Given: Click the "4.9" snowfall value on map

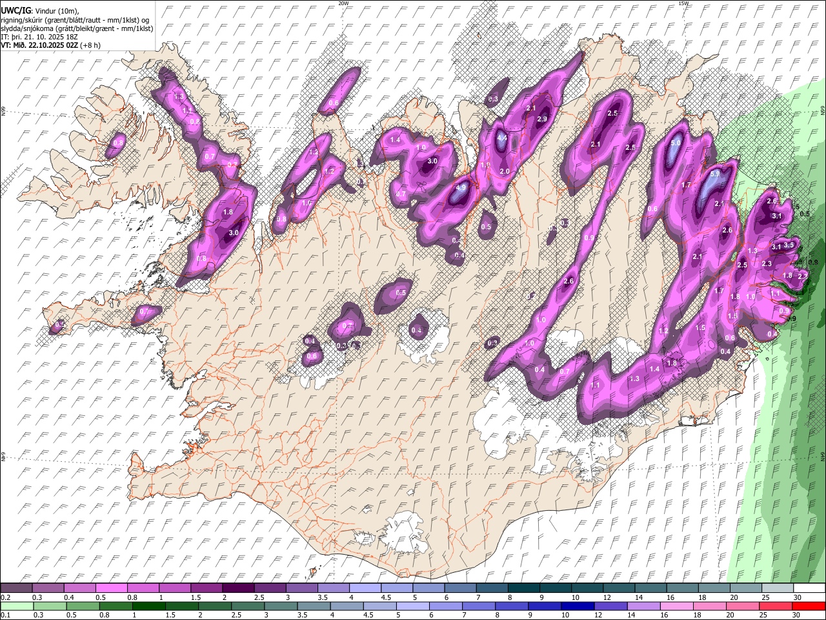Looking at the screenshot, I should (x=461, y=188).
